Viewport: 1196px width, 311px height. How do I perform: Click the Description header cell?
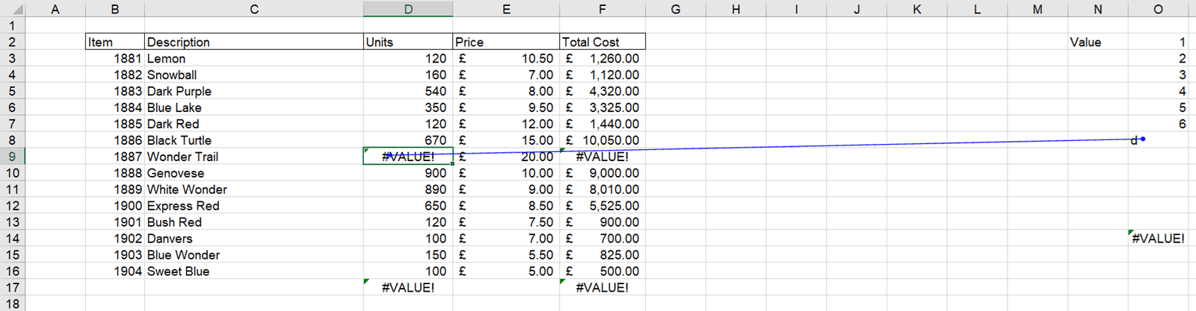pyautogui.click(x=253, y=42)
